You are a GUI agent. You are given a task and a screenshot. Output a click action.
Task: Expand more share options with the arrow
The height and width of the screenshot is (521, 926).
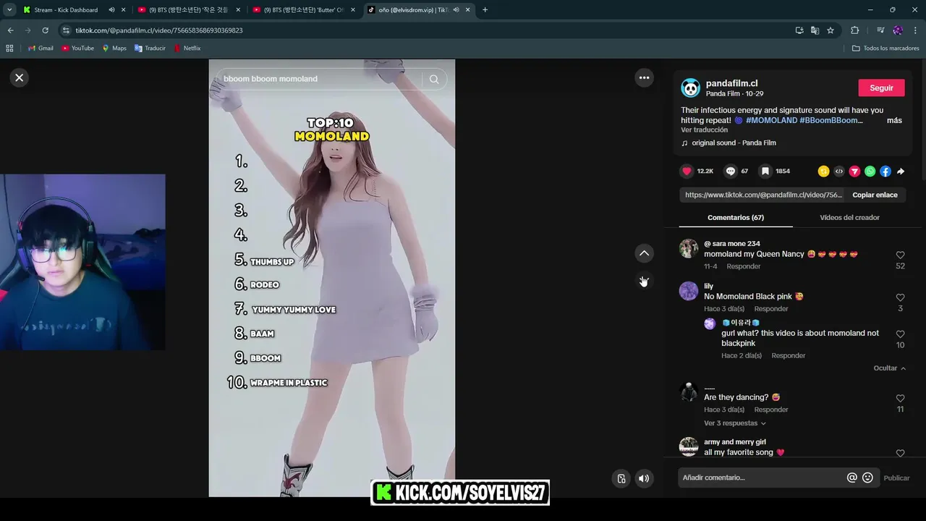(x=901, y=171)
